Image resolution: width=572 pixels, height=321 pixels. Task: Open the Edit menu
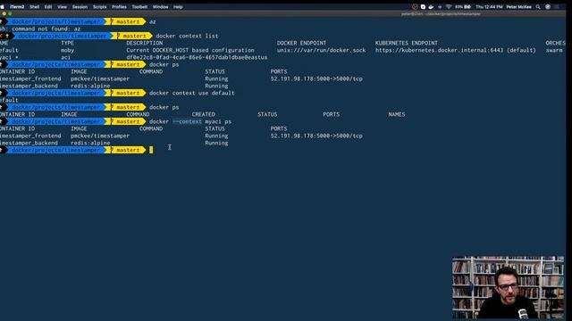[48, 6]
